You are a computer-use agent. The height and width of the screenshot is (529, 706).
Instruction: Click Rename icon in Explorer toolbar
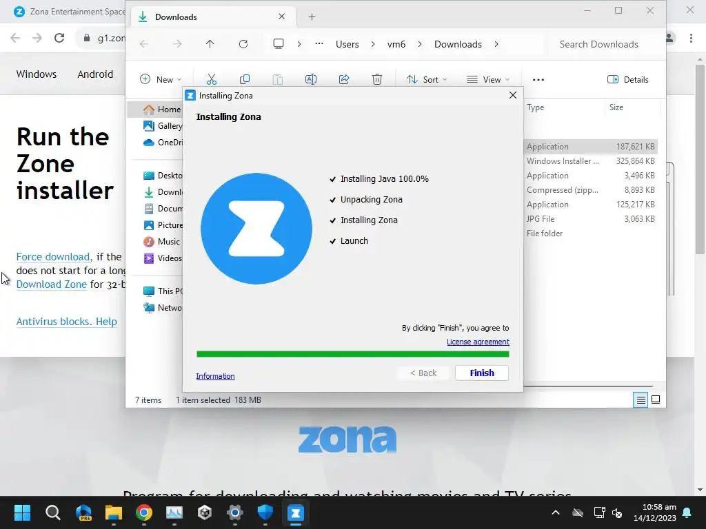coord(311,80)
